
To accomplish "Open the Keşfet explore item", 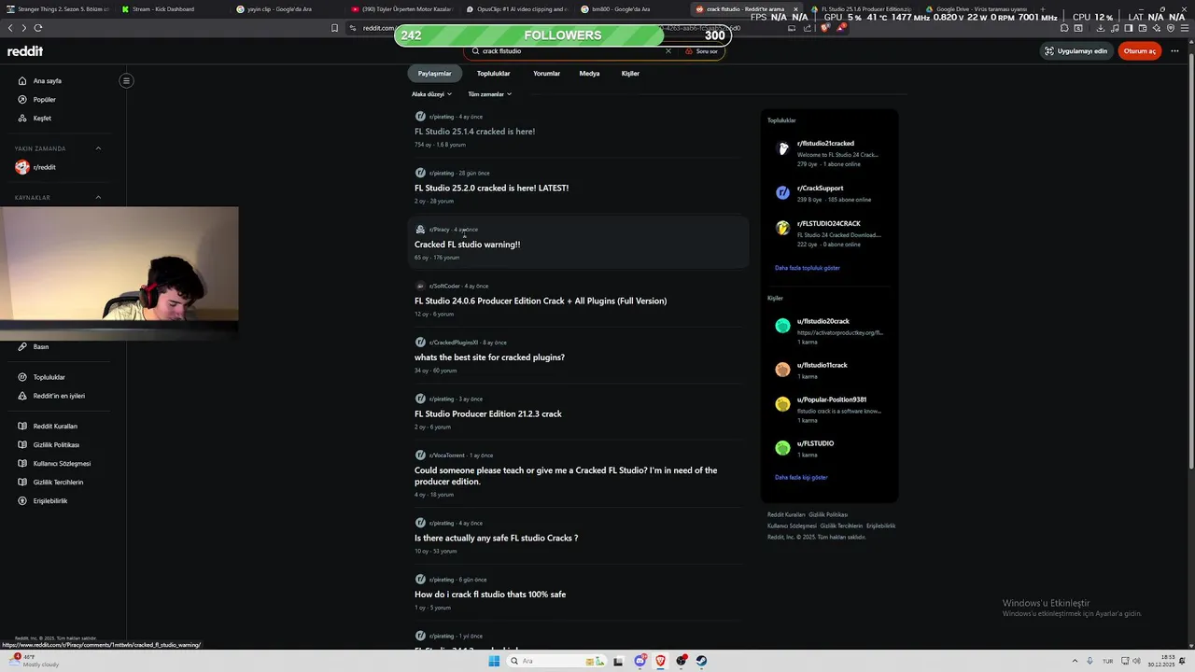I will pos(42,119).
